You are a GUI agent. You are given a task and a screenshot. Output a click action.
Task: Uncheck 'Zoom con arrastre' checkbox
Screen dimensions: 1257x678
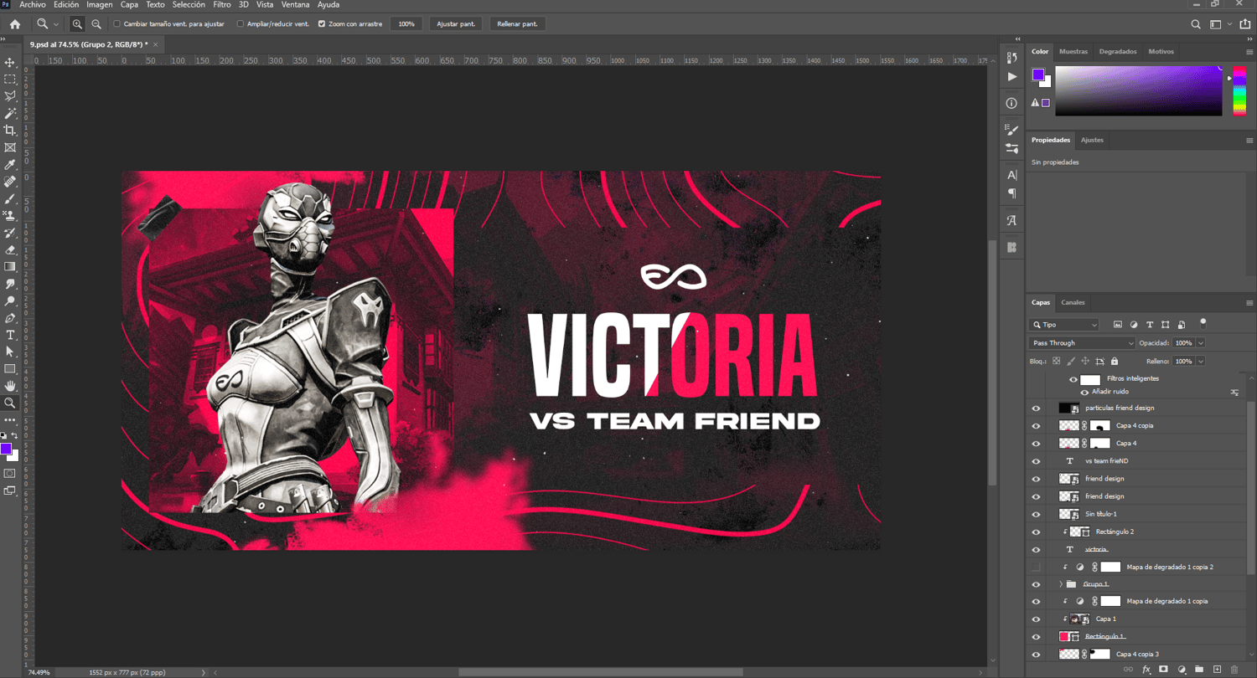coord(322,24)
